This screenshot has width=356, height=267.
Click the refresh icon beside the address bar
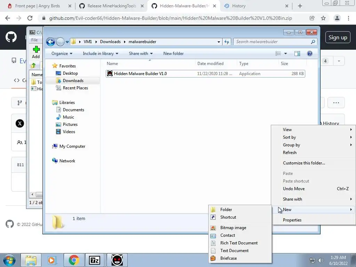pos(227,42)
